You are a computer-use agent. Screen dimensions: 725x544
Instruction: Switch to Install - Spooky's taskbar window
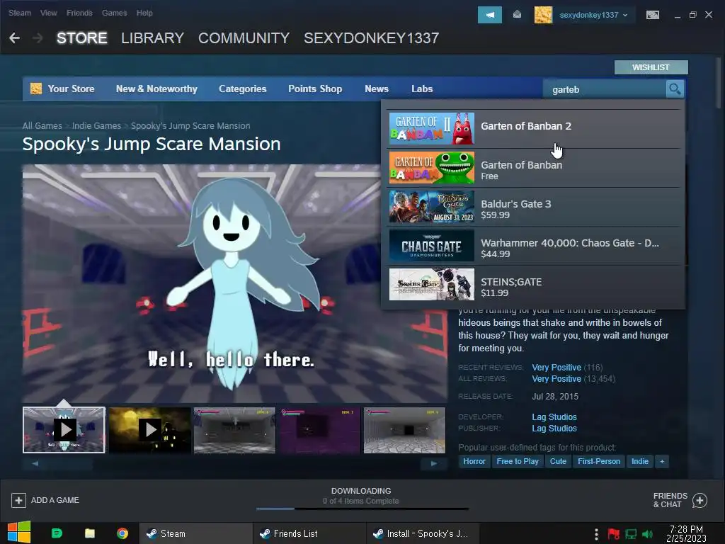pos(423,533)
